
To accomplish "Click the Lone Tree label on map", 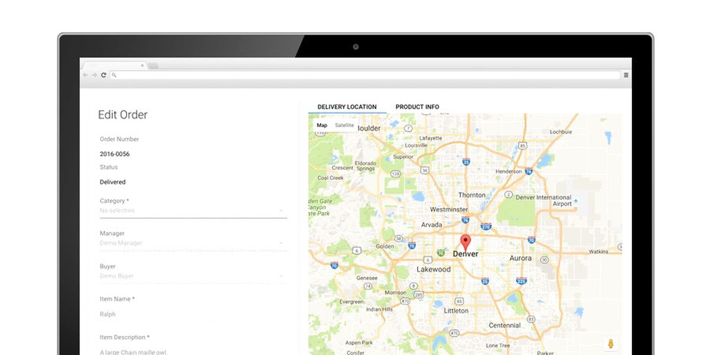I will pos(498,346).
